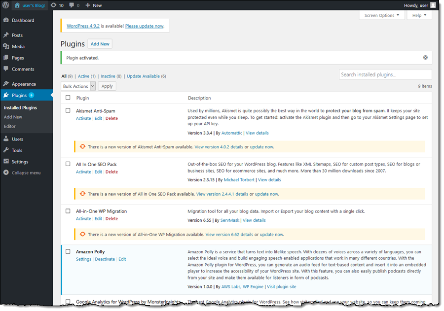
Task: Click the WordPress logo icon in admin bar
Action: click(x=5, y=5)
